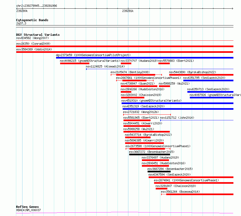This screenshot has height=216, width=241.
Task: Select nsv5581965 (Ebert2021) variant label
Action: pyautogui.click(x=141, y=118)
